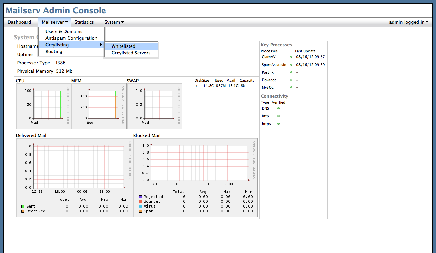Click the ClamAV process name
The height and width of the screenshot is (253, 436).
tap(269, 57)
